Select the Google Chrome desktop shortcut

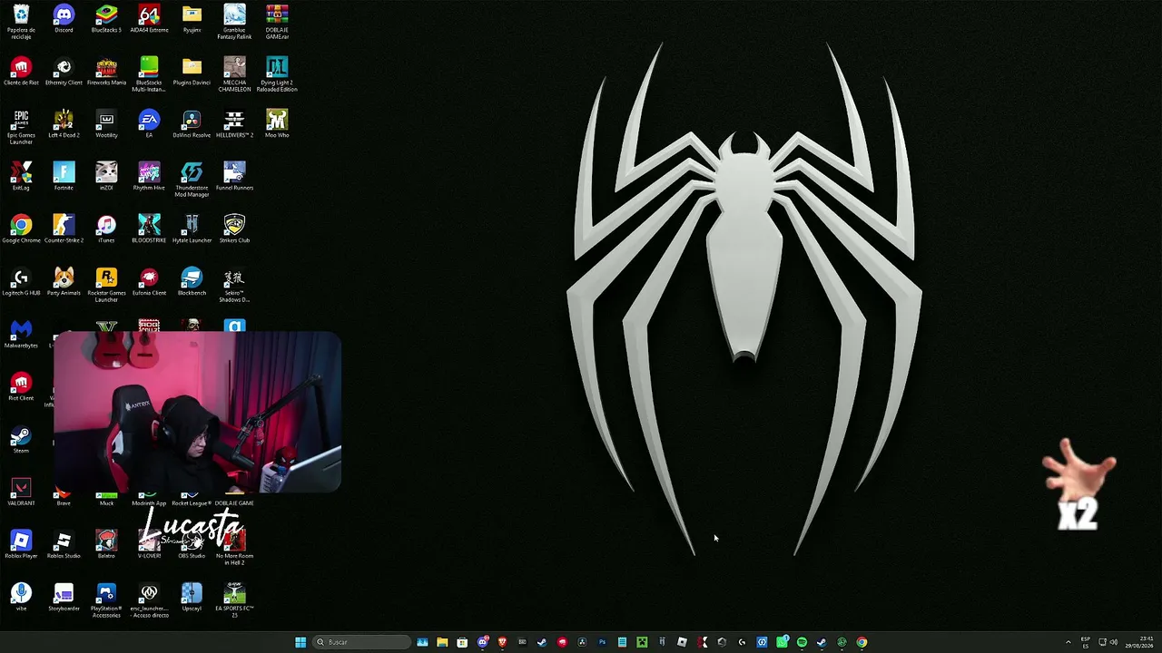[x=21, y=229]
